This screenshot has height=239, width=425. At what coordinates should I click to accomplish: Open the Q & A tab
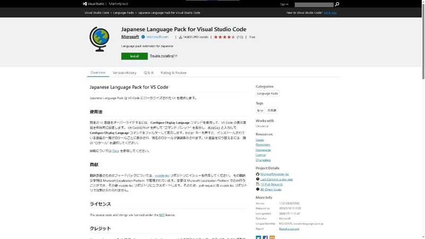pos(149,73)
